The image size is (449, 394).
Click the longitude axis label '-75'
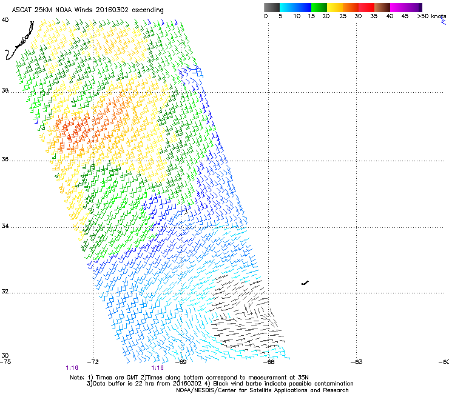[5, 362]
